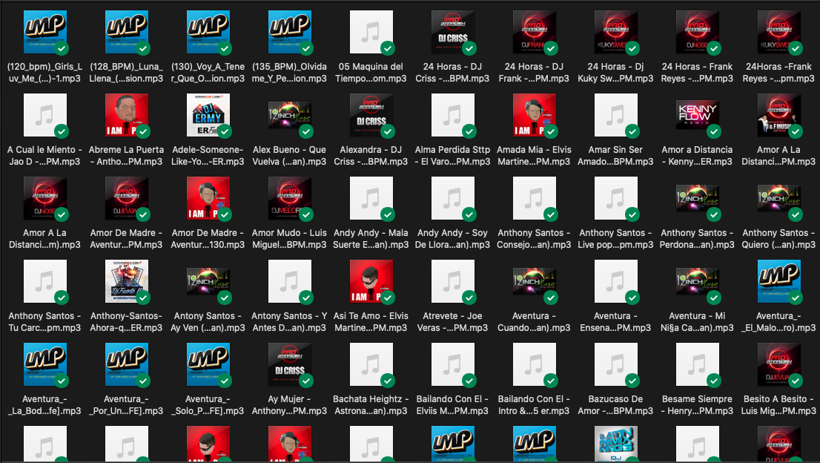The height and width of the screenshot is (463, 820).
Task: Select Alma Perdida Sttp - El Varon file
Action: 452,116
